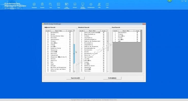Viewport: 188px width, 101px height.
Task: Select row 11 Knochendichte in female report
Action: click(93, 50)
